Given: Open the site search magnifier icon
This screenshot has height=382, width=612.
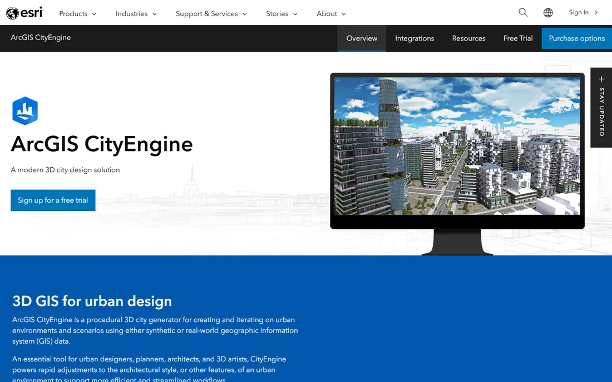Looking at the screenshot, I should click(x=523, y=12).
